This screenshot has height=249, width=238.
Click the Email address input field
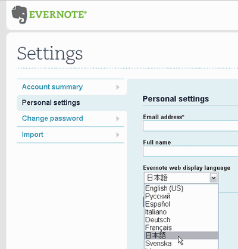[190, 126]
